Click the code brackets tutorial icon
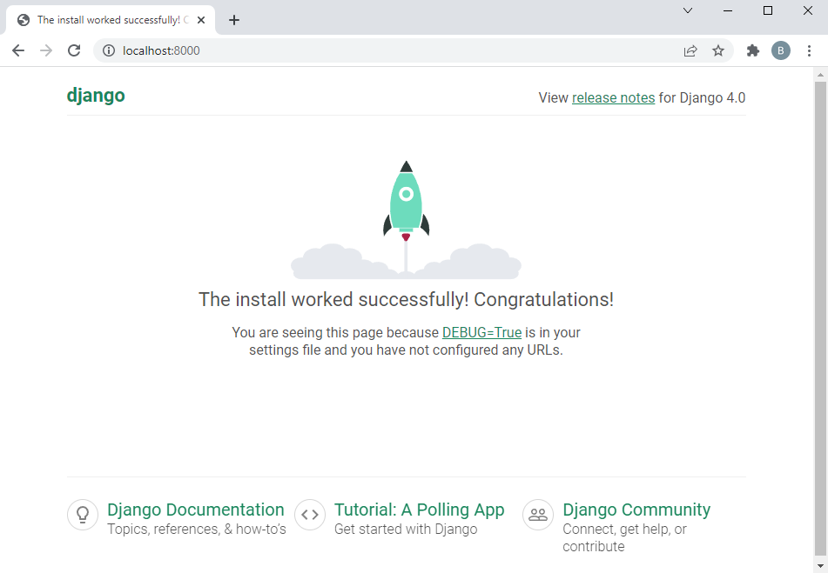 310,515
